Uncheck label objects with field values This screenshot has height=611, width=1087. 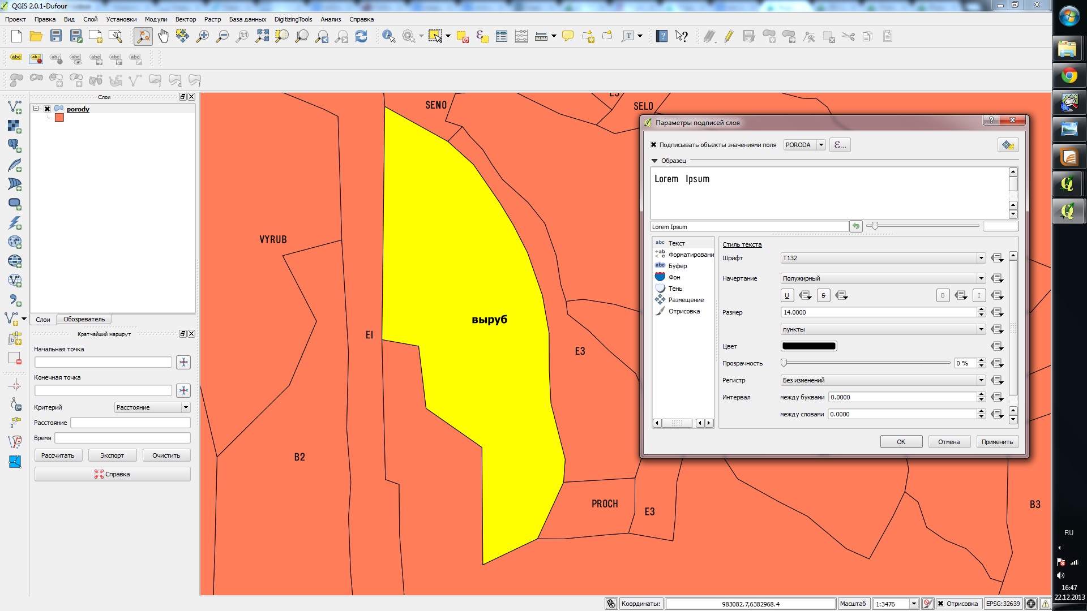point(653,145)
